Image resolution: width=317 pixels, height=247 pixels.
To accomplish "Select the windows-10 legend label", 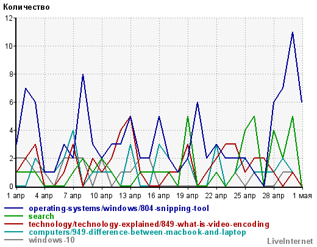I will tap(52, 240).
